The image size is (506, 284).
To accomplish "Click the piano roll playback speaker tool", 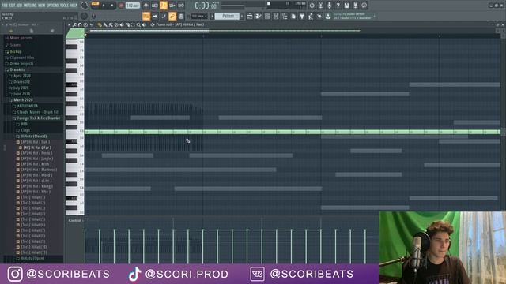I will click(144, 24).
